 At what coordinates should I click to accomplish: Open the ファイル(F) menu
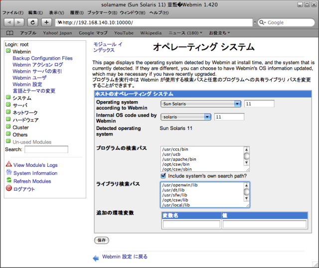coord(13,12)
